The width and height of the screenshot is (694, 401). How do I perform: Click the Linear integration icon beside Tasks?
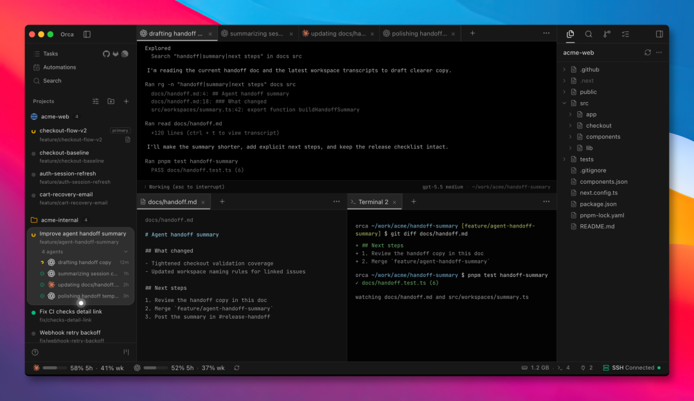[125, 53]
